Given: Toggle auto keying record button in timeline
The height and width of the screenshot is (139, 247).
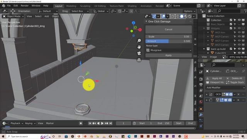Looking at the screenshot, I should coord(81,123).
